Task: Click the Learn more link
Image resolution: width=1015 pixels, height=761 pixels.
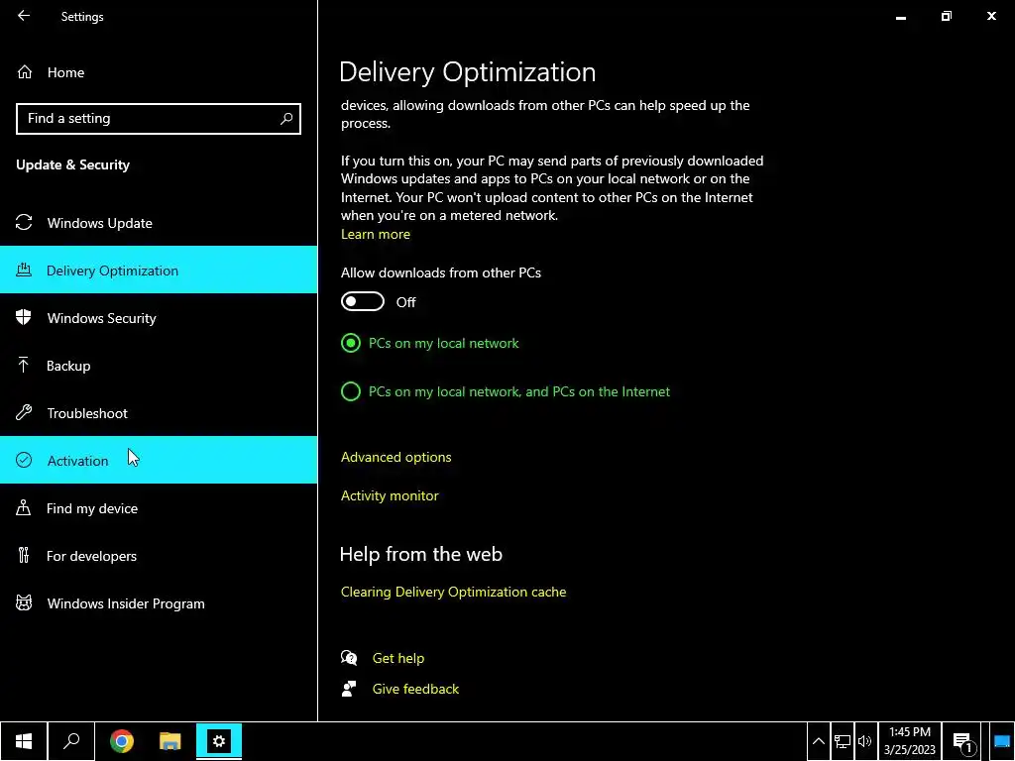Action: click(376, 234)
